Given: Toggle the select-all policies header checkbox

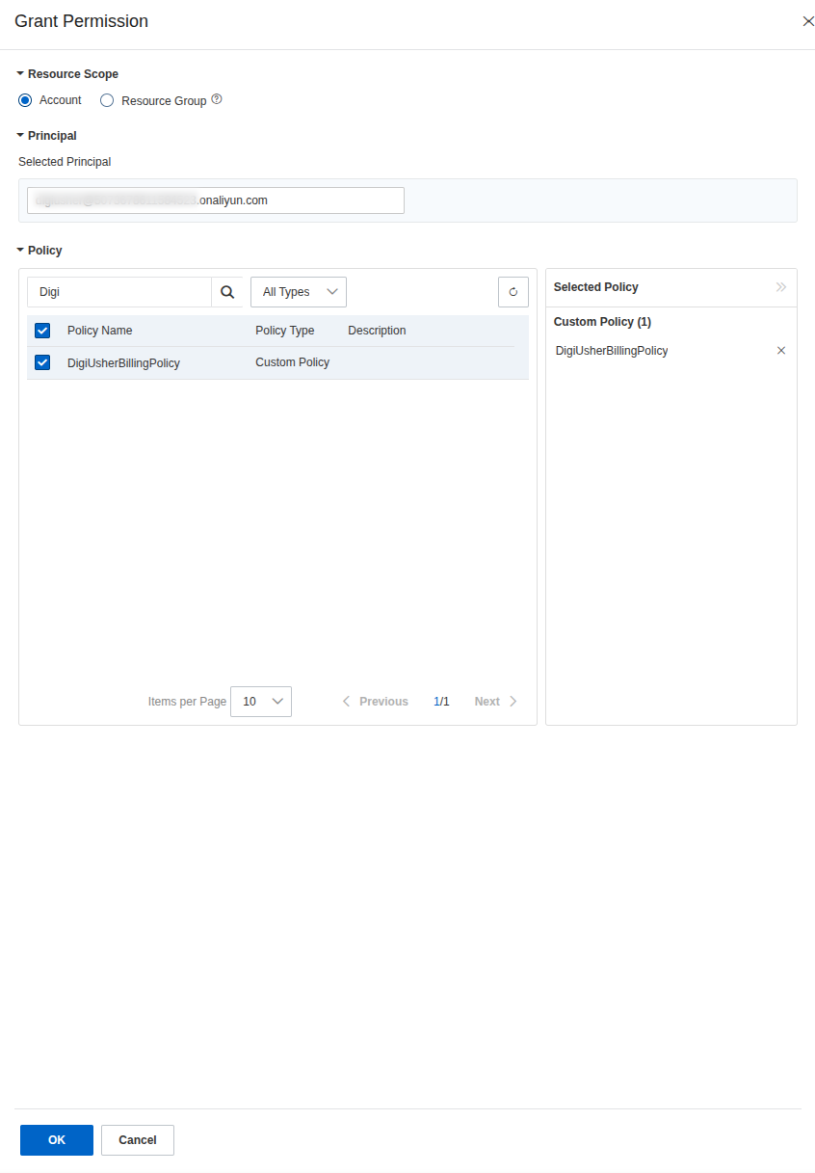Looking at the screenshot, I should coord(42,331).
